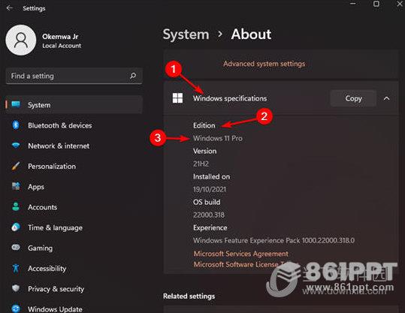Click the Okemwa Jr account name
This screenshot has height=313, width=405.
coord(60,36)
